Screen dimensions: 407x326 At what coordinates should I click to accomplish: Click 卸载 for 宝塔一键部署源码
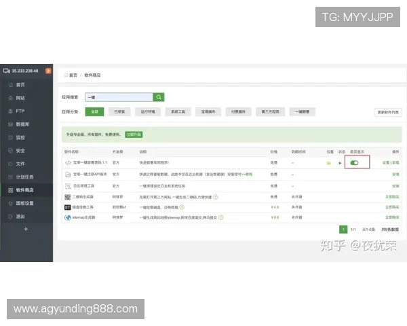(395, 163)
